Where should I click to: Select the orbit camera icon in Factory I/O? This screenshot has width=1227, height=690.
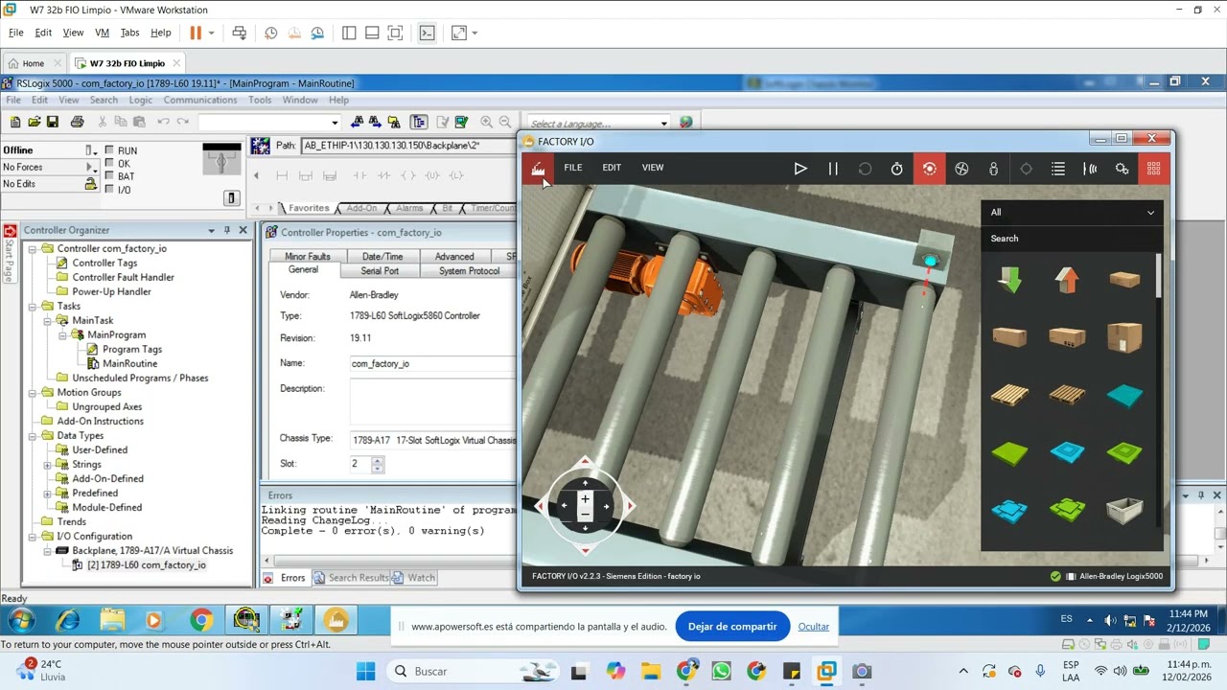click(x=929, y=169)
